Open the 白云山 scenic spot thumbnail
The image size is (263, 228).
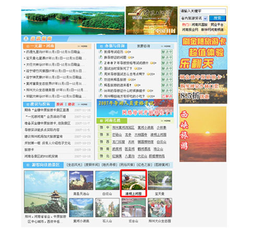point(107,181)
